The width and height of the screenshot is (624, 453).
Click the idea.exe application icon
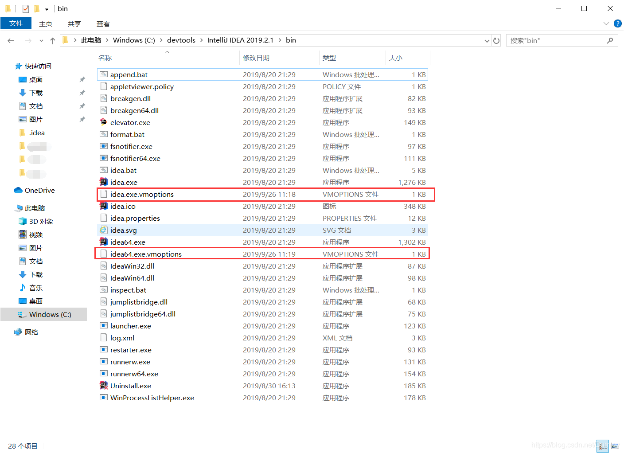click(104, 182)
